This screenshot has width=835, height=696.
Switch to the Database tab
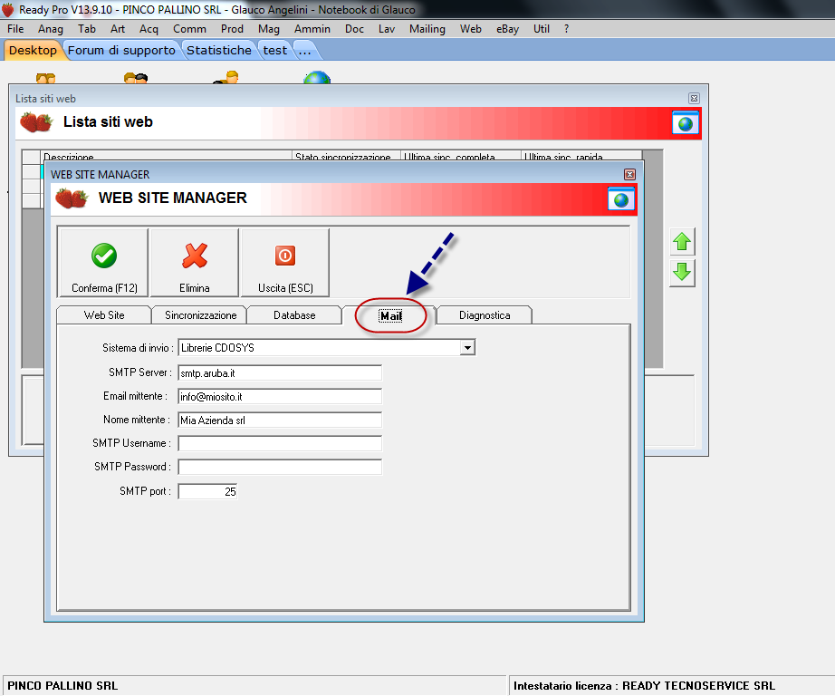point(294,315)
